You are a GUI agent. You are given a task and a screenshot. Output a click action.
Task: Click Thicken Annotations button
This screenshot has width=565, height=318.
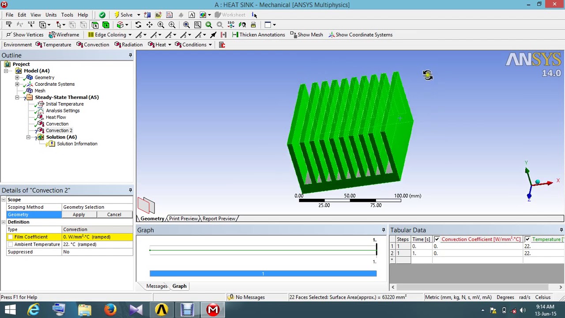tap(259, 35)
